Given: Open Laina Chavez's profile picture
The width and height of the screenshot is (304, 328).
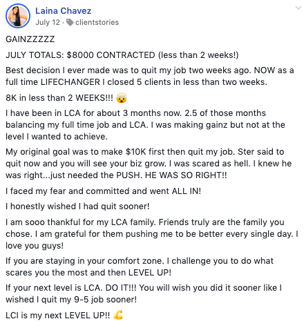Looking at the screenshot, I should 18,16.
